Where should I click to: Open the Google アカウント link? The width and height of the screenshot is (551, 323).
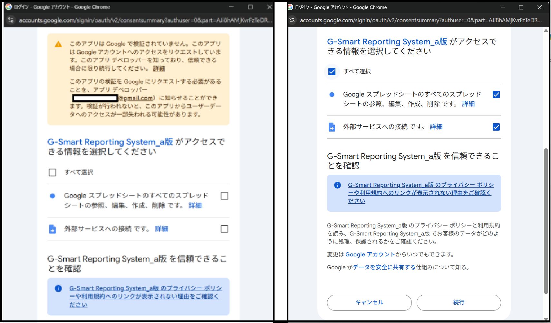coord(370,254)
